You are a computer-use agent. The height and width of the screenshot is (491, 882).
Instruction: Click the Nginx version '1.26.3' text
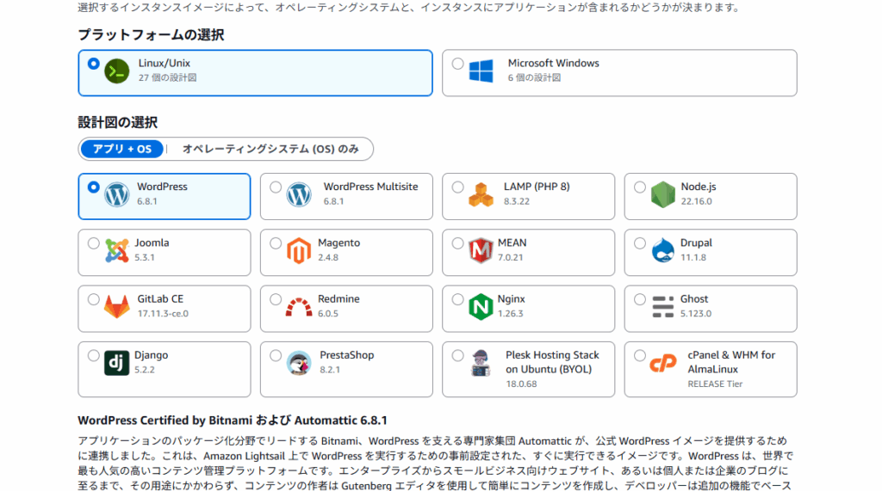pyautogui.click(x=510, y=314)
